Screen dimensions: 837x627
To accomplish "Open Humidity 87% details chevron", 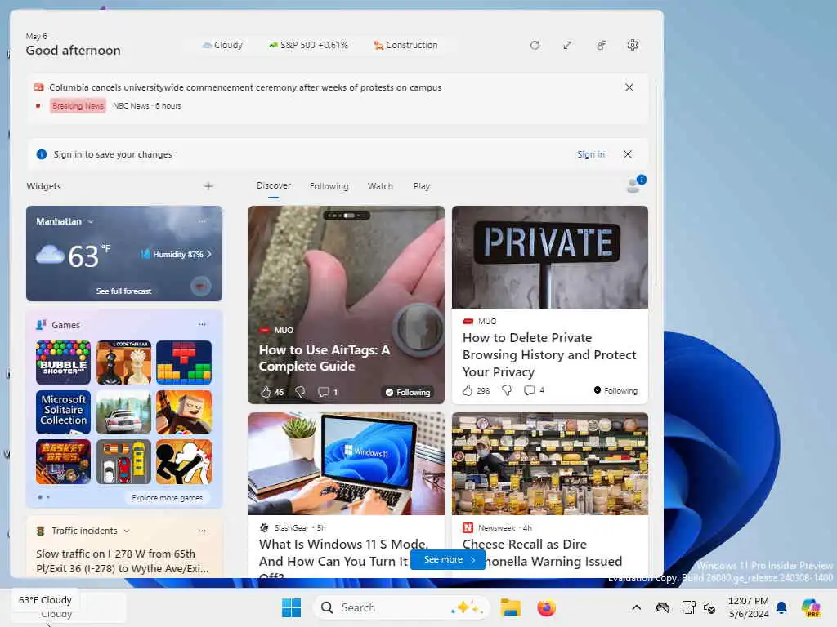I will click(208, 255).
